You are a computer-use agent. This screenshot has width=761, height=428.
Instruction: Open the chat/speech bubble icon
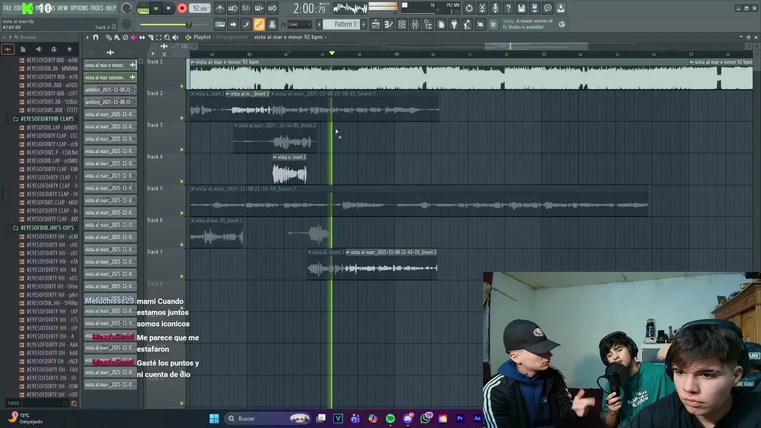(x=548, y=8)
